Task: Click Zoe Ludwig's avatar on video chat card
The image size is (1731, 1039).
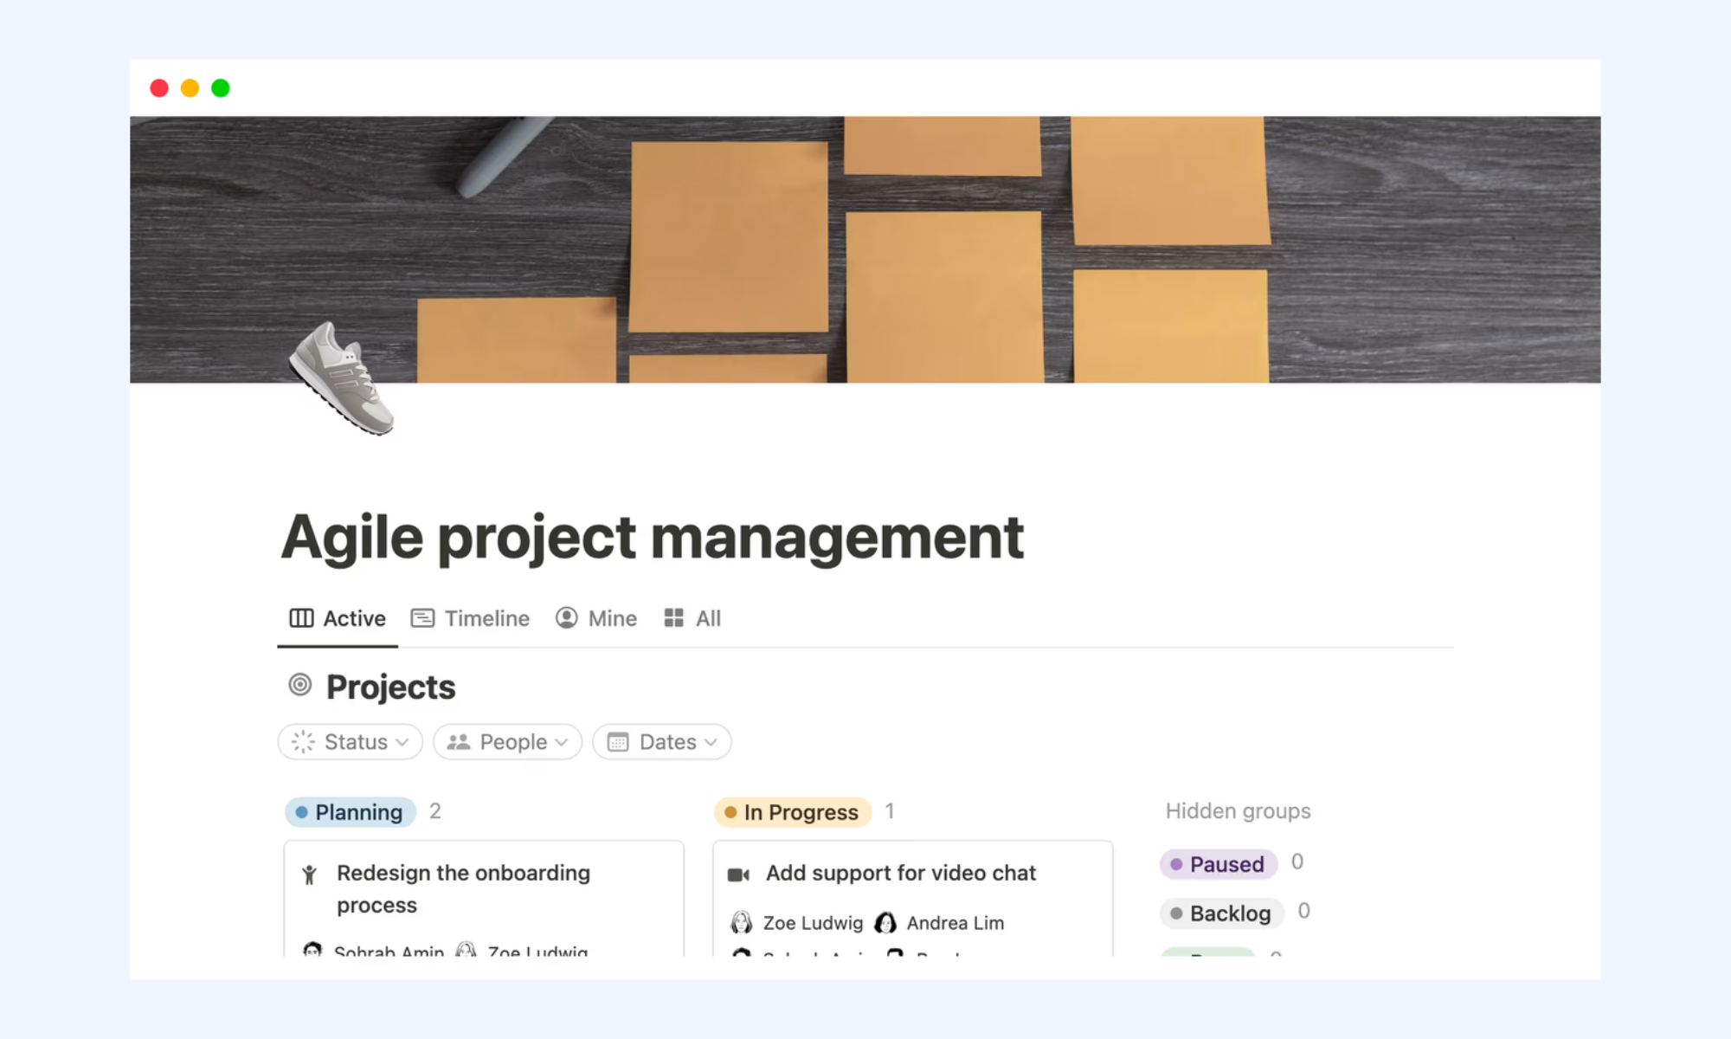Action: pyautogui.click(x=742, y=923)
